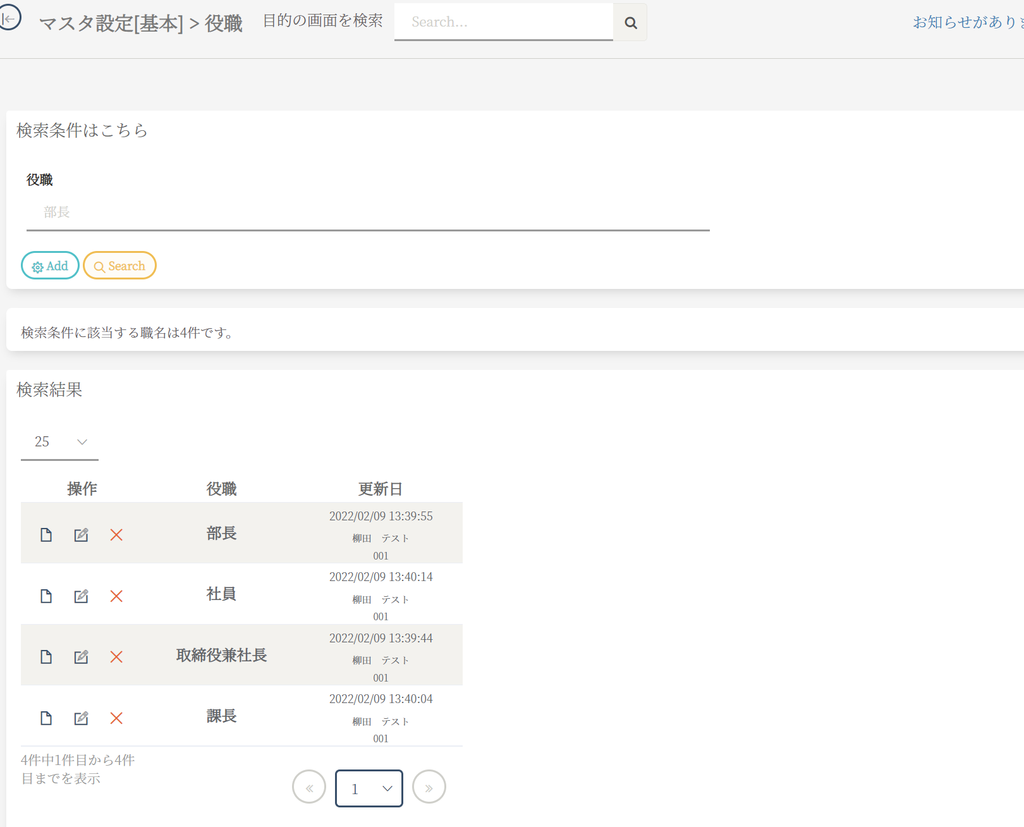Open document icon for 社員 row

coord(46,596)
